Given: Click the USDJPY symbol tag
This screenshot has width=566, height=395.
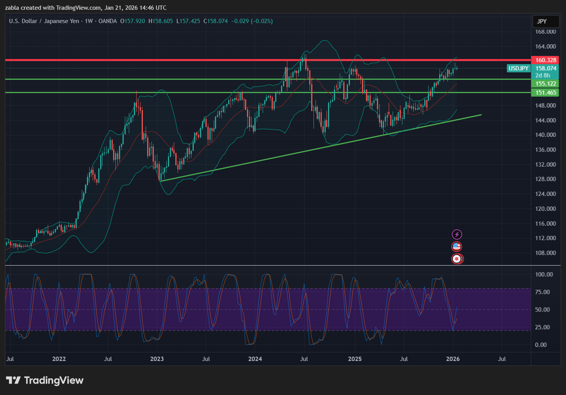Looking at the screenshot, I should tap(518, 68).
